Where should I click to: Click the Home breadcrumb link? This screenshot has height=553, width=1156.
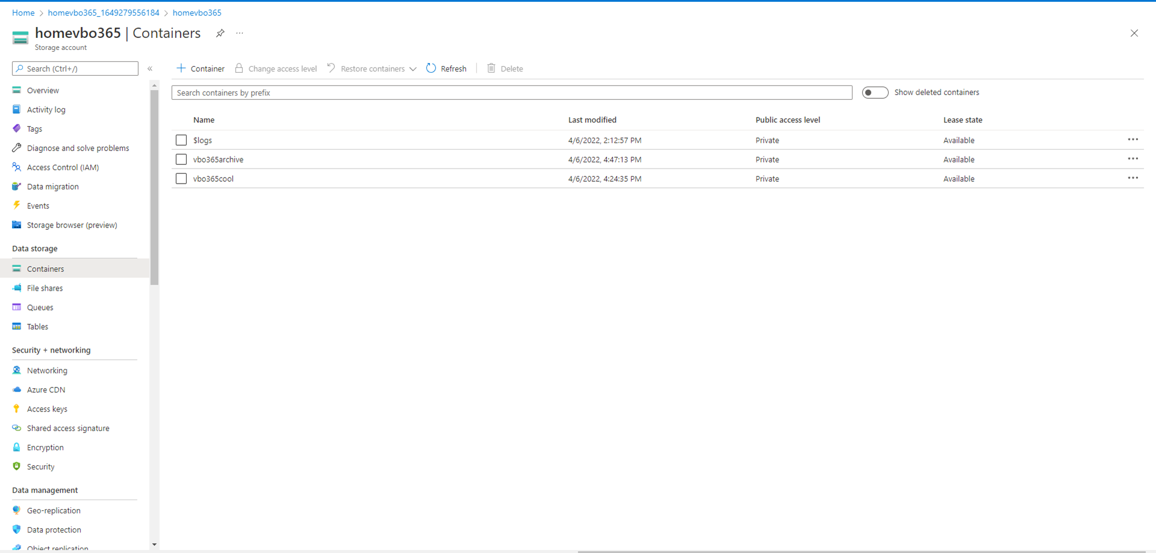(x=23, y=13)
